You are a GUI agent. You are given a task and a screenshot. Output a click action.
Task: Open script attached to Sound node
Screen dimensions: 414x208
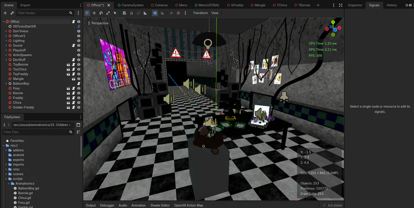(74, 45)
